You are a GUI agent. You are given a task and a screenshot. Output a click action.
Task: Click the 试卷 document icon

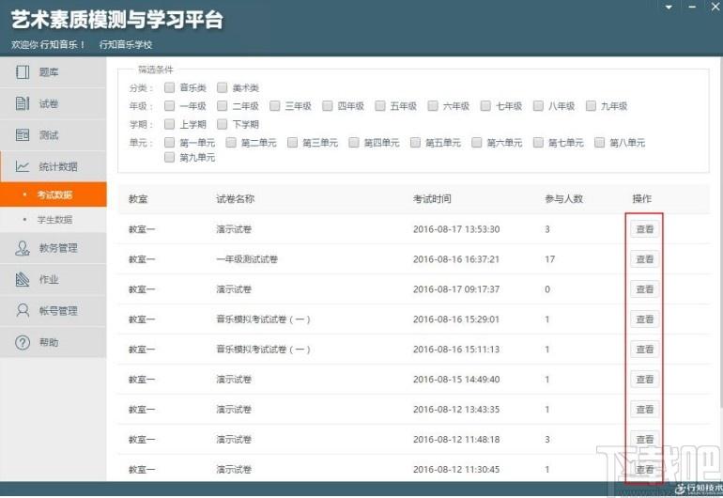coord(23,103)
